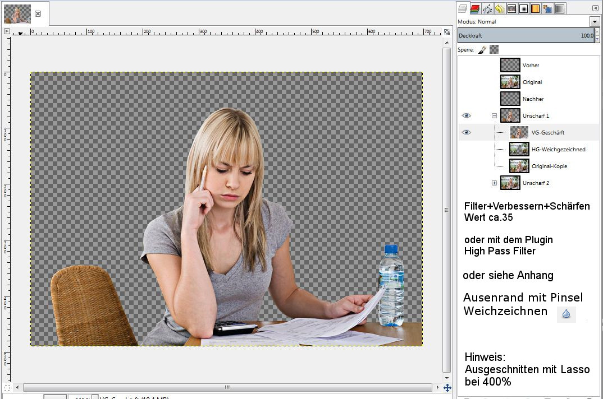The width and height of the screenshot is (603, 399).
Task: Open the Modus layer mode dropdown
Action: [x=595, y=21]
